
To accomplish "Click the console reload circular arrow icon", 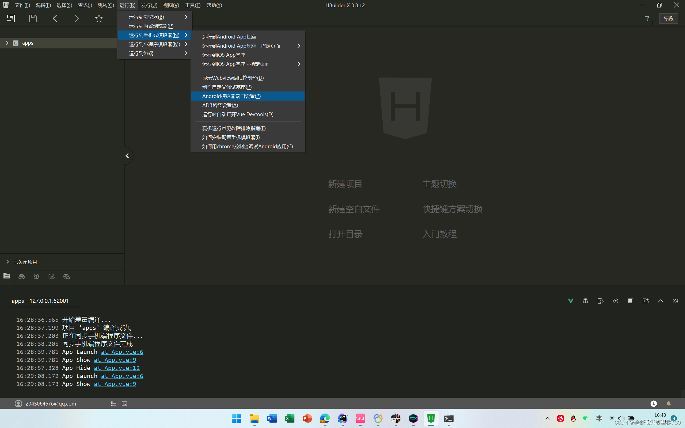I will coord(616,301).
